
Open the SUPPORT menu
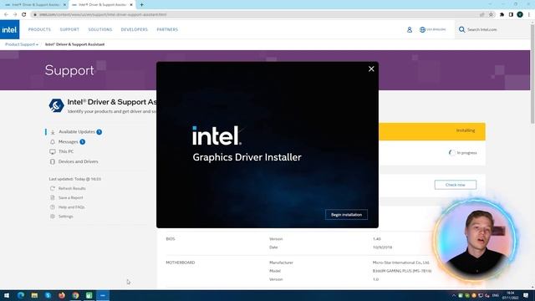coord(69,30)
